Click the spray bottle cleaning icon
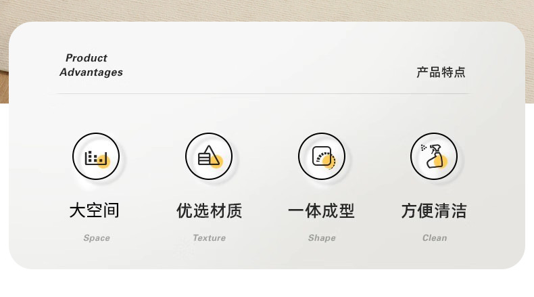The height and width of the screenshot is (297, 534). coord(434,156)
